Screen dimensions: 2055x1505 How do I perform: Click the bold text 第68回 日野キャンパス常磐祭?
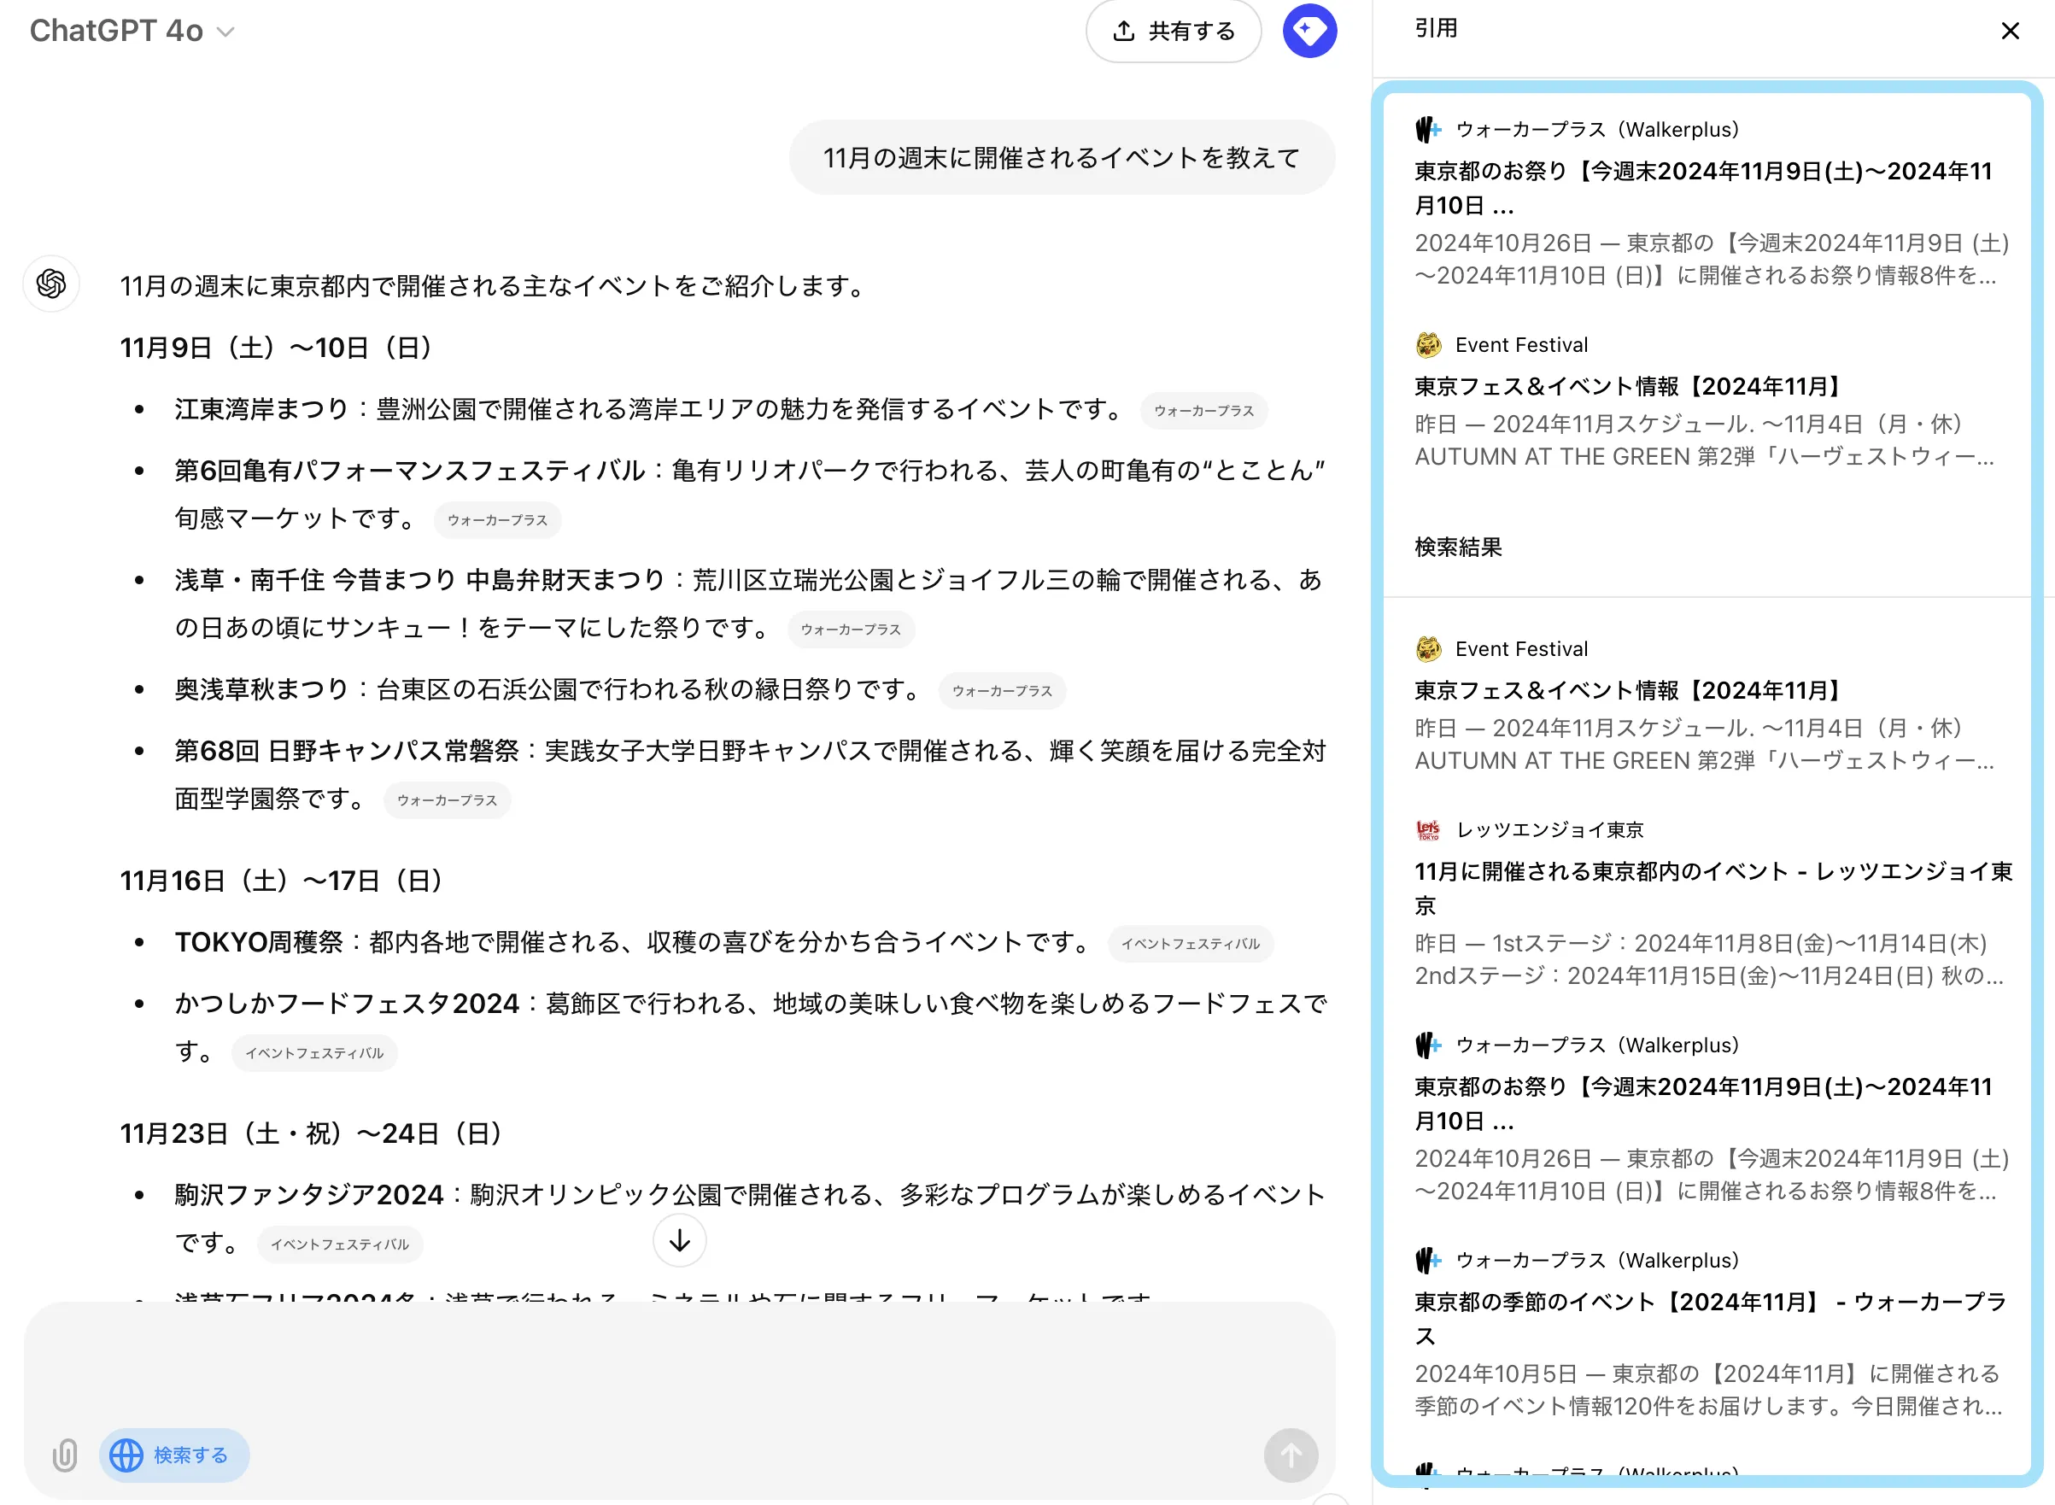pyautogui.click(x=346, y=751)
